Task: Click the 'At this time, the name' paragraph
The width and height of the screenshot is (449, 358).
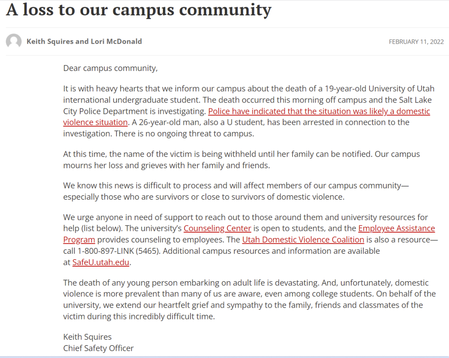Action: pos(242,159)
